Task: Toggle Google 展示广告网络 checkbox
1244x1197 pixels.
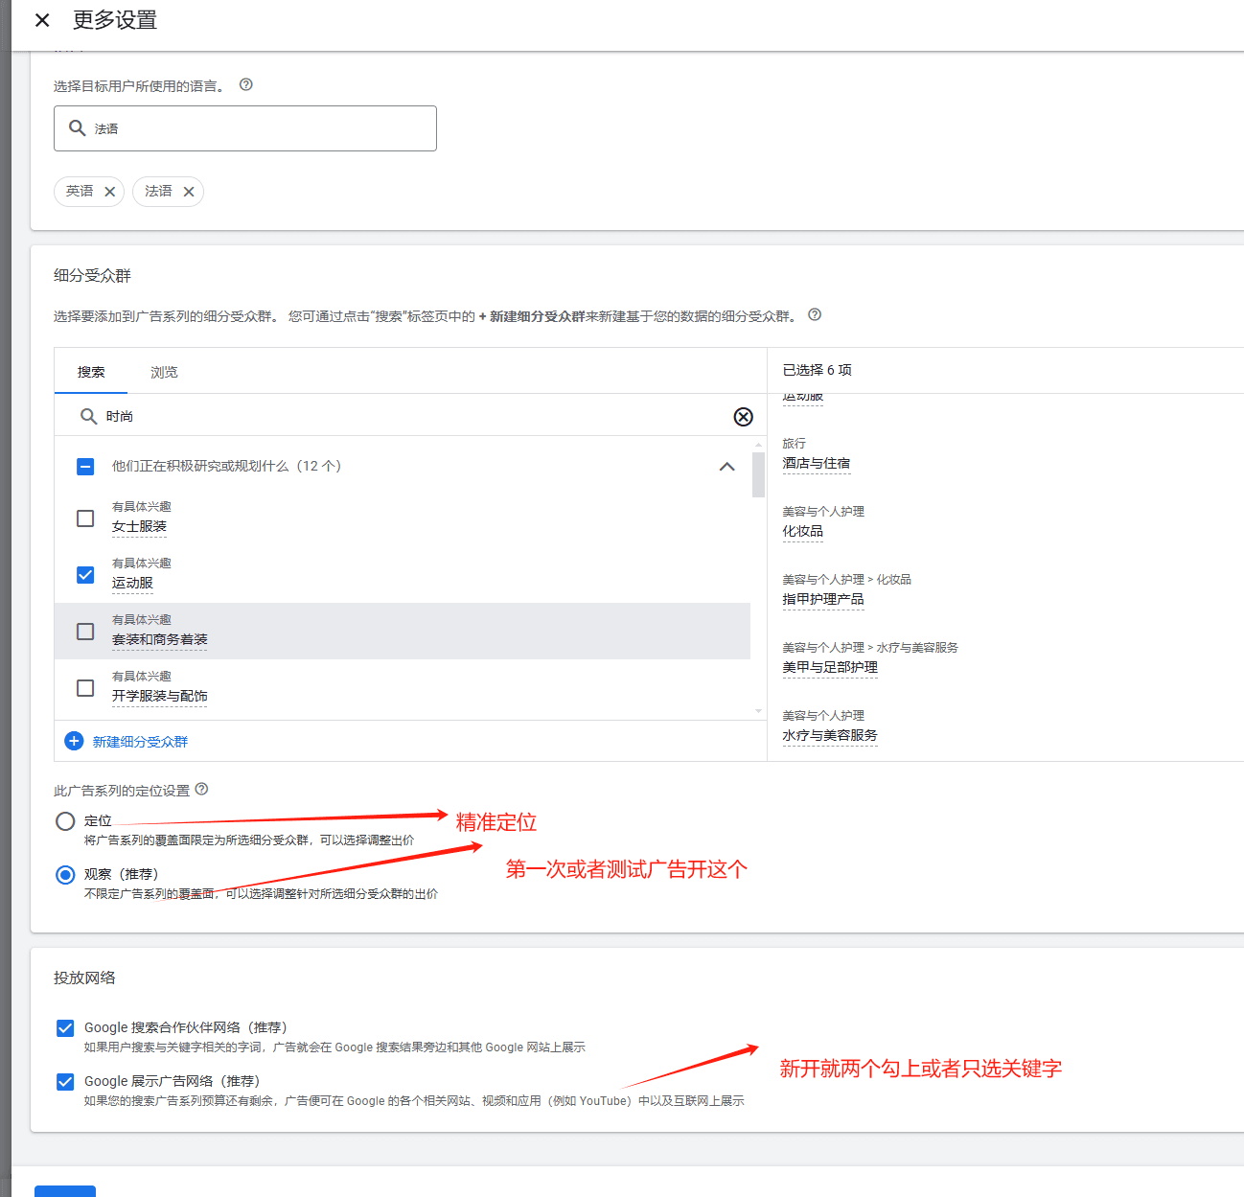Action: (65, 1082)
